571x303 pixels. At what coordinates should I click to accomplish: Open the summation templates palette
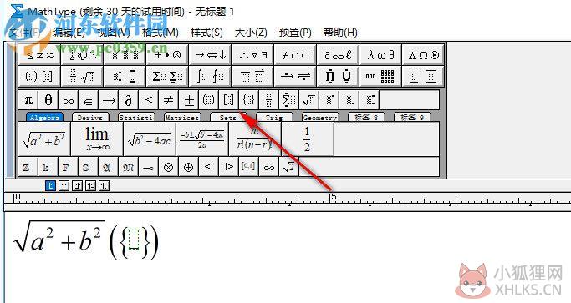pyautogui.click(x=167, y=77)
